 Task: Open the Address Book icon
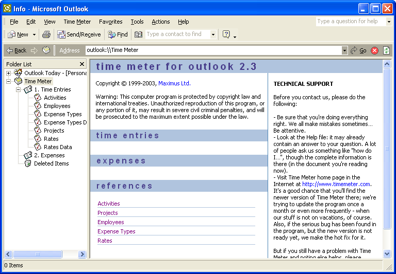pos(138,34)
